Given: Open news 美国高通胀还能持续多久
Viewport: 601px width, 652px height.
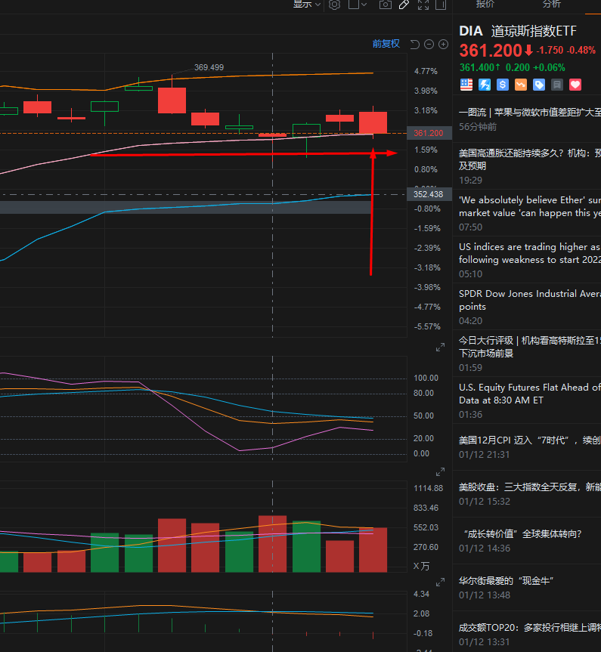Looking at the screenshot, I should pos(527,166).
